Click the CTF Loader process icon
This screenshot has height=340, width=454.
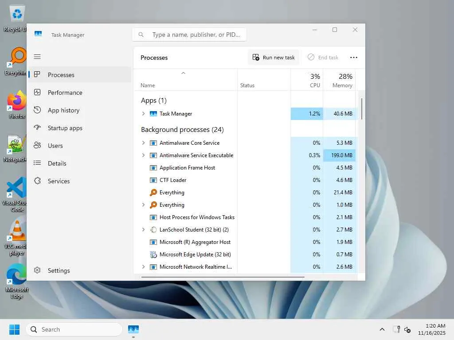[153, 180]
